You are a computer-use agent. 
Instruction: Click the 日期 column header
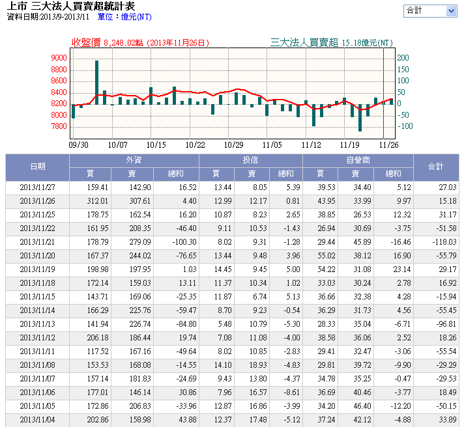coord(38,167)
